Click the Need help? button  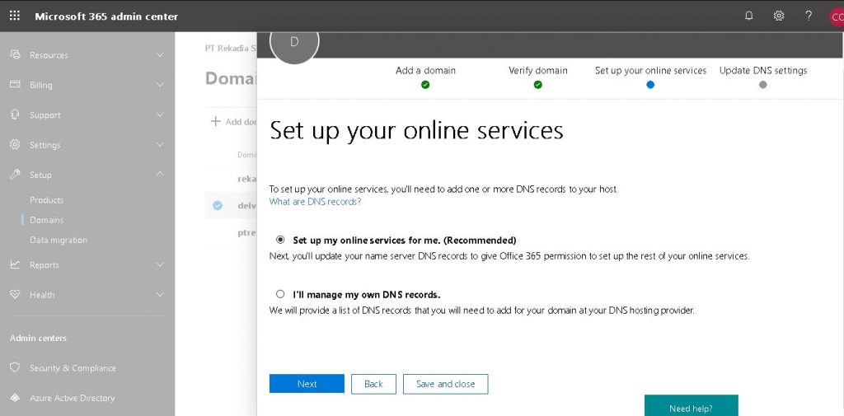pos(691,408)
